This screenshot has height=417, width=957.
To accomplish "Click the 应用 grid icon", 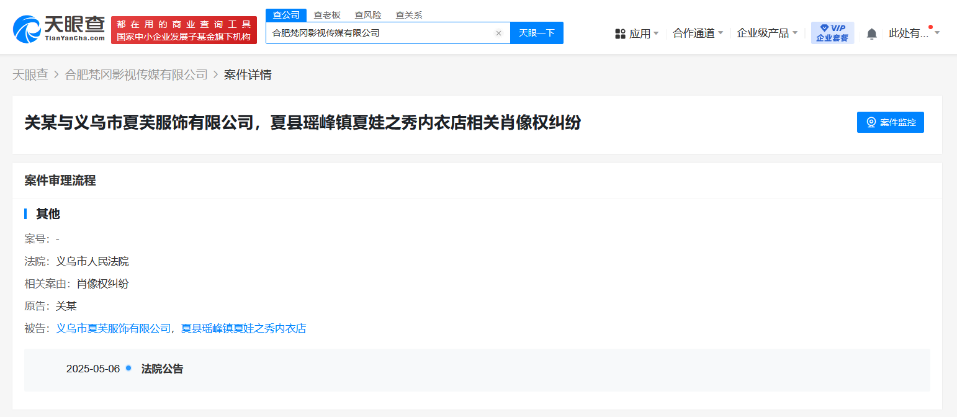I will pos(620,34).
